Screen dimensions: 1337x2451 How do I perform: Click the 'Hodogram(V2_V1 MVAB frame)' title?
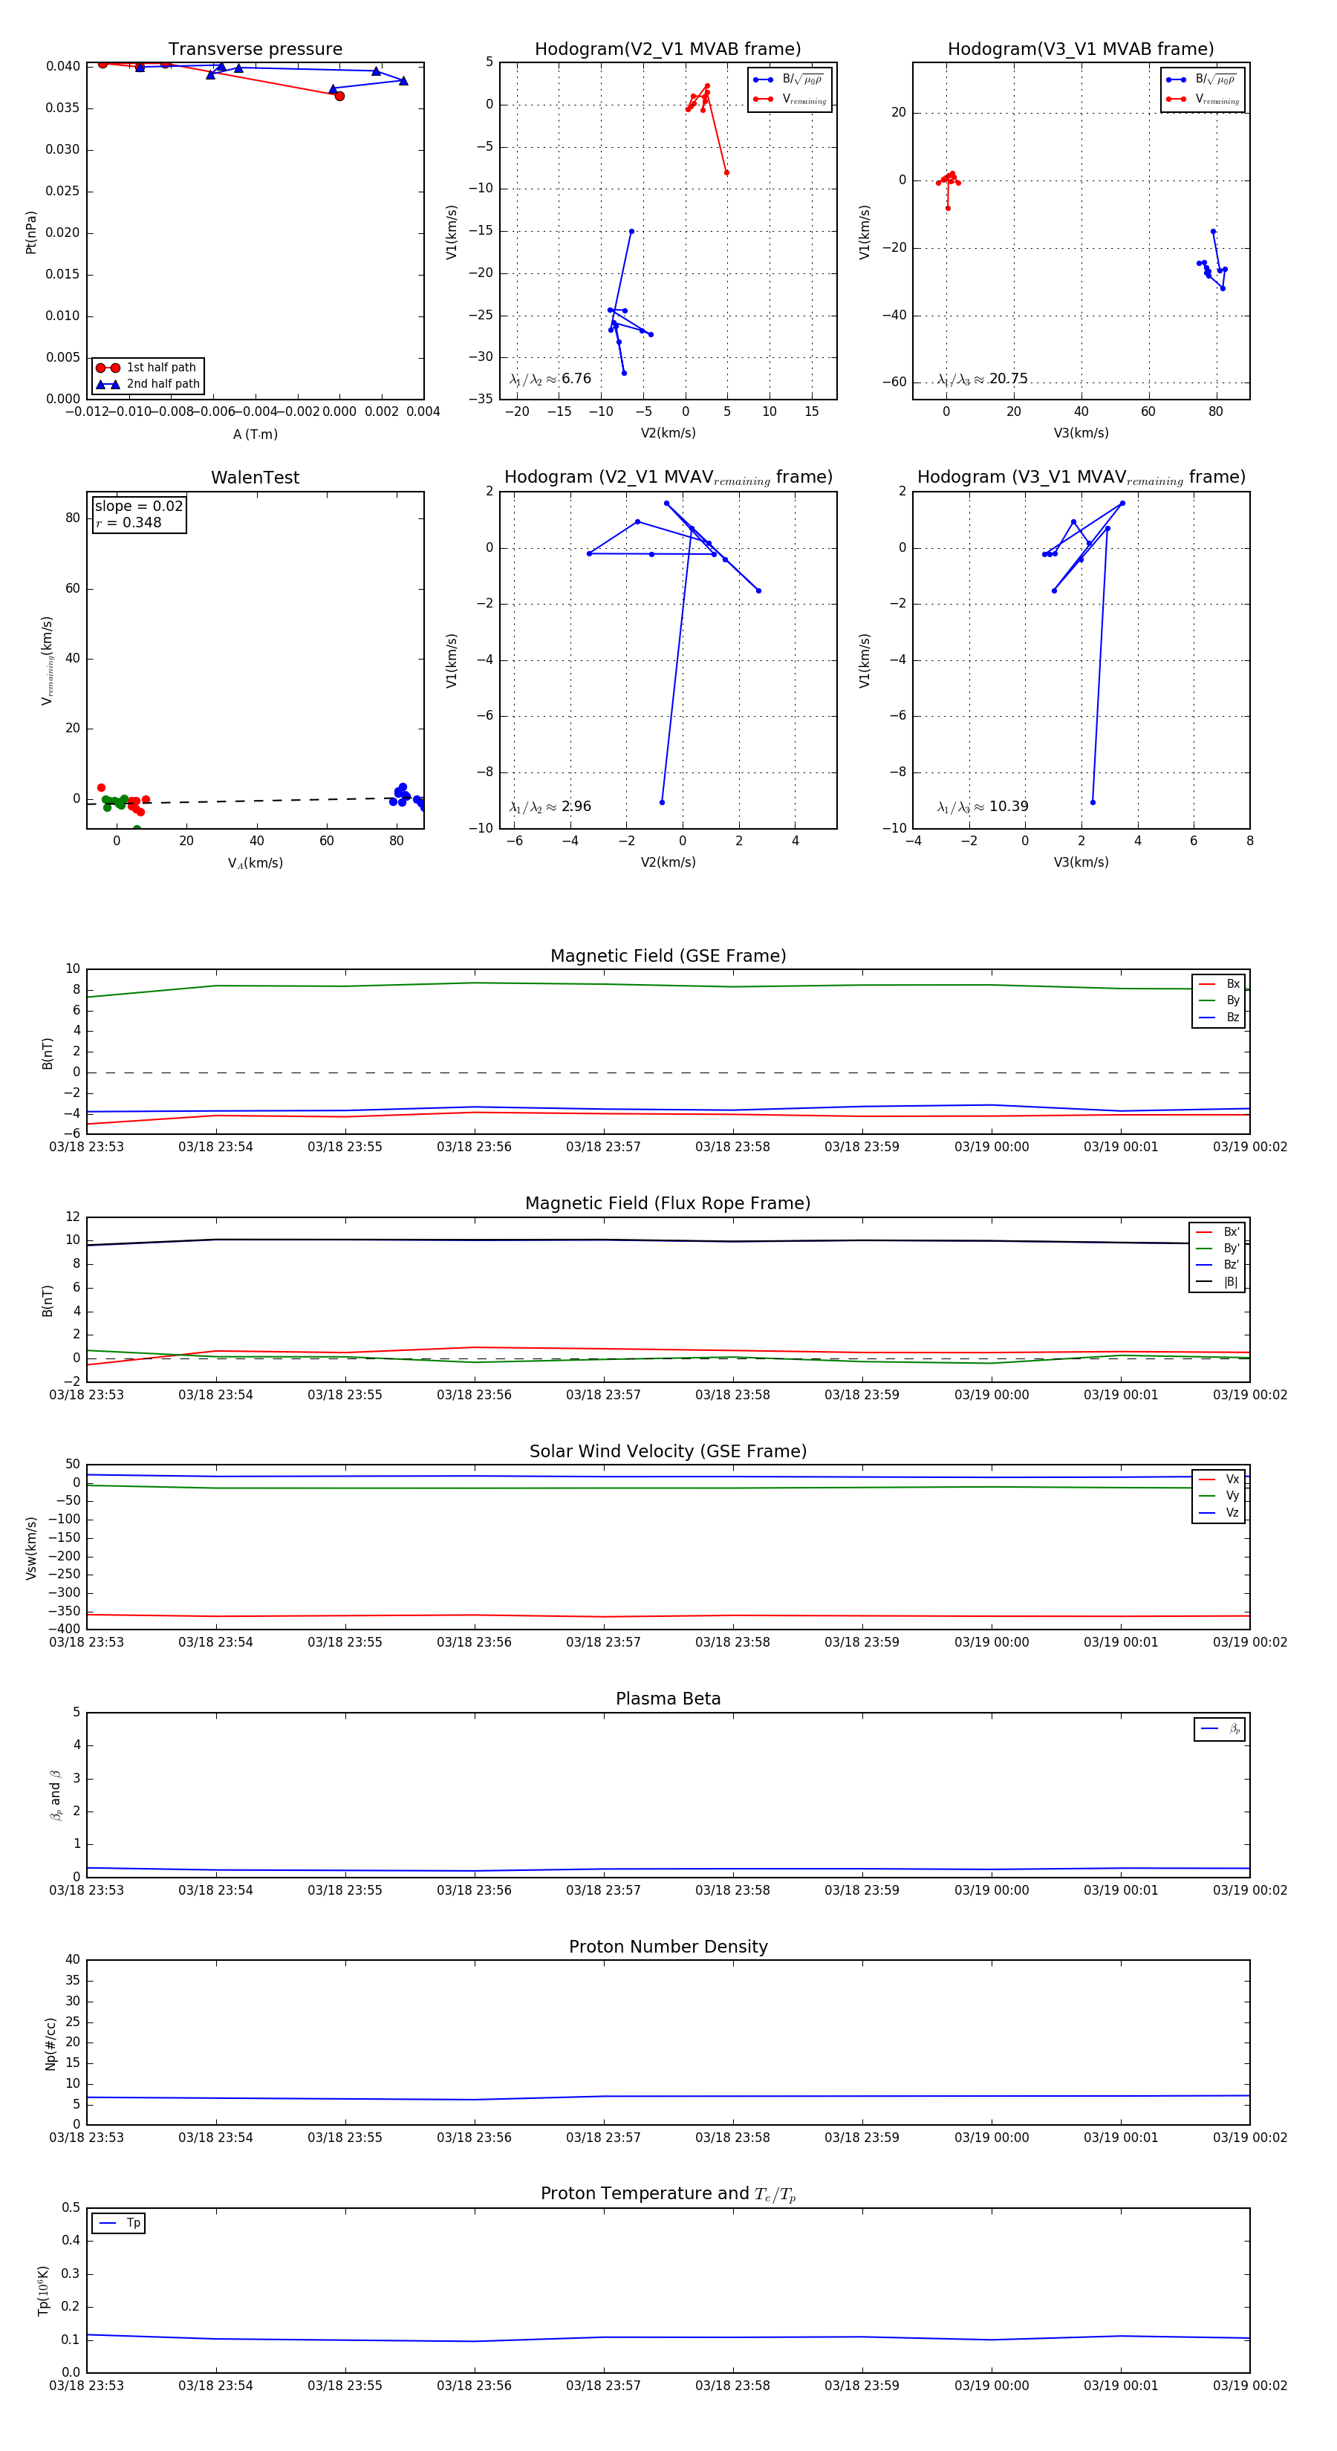[x=668, y=48]
